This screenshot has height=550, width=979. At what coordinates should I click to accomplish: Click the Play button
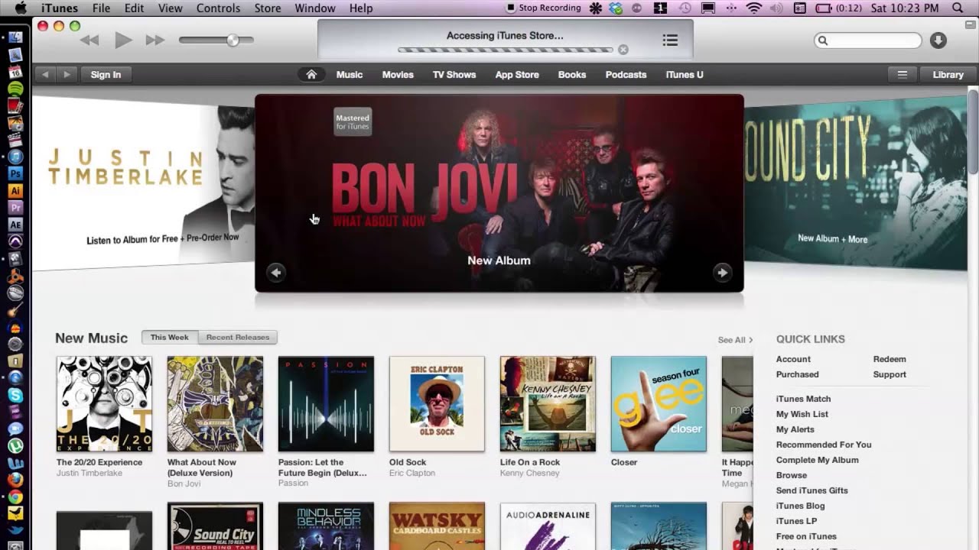pos(123,40)
